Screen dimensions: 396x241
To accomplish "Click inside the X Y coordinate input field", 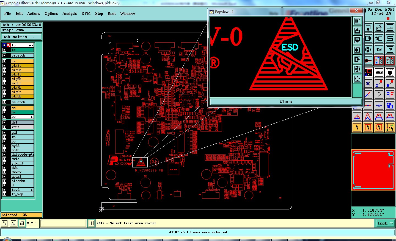I will (x=63, y=223).
